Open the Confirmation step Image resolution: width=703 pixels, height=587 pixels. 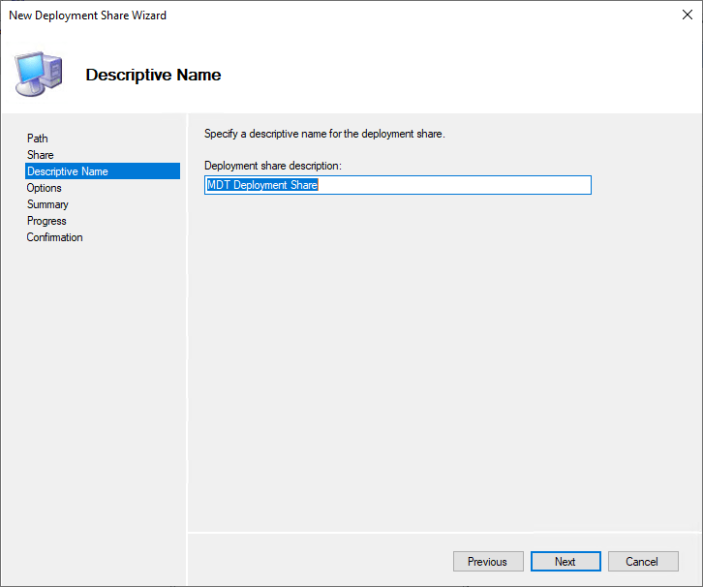55,237
